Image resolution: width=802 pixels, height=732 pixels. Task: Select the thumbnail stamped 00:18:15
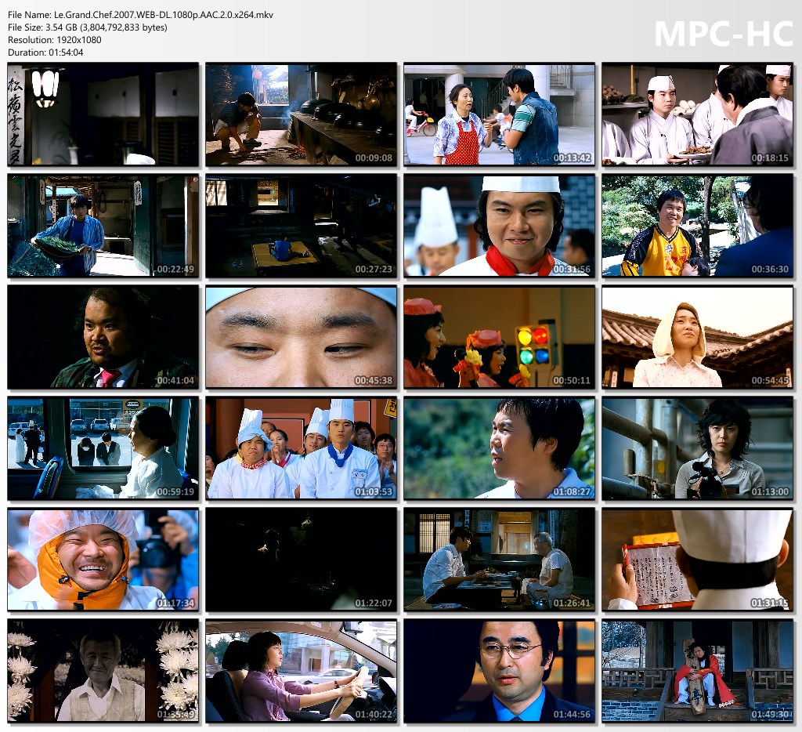(x=697, y=114)
